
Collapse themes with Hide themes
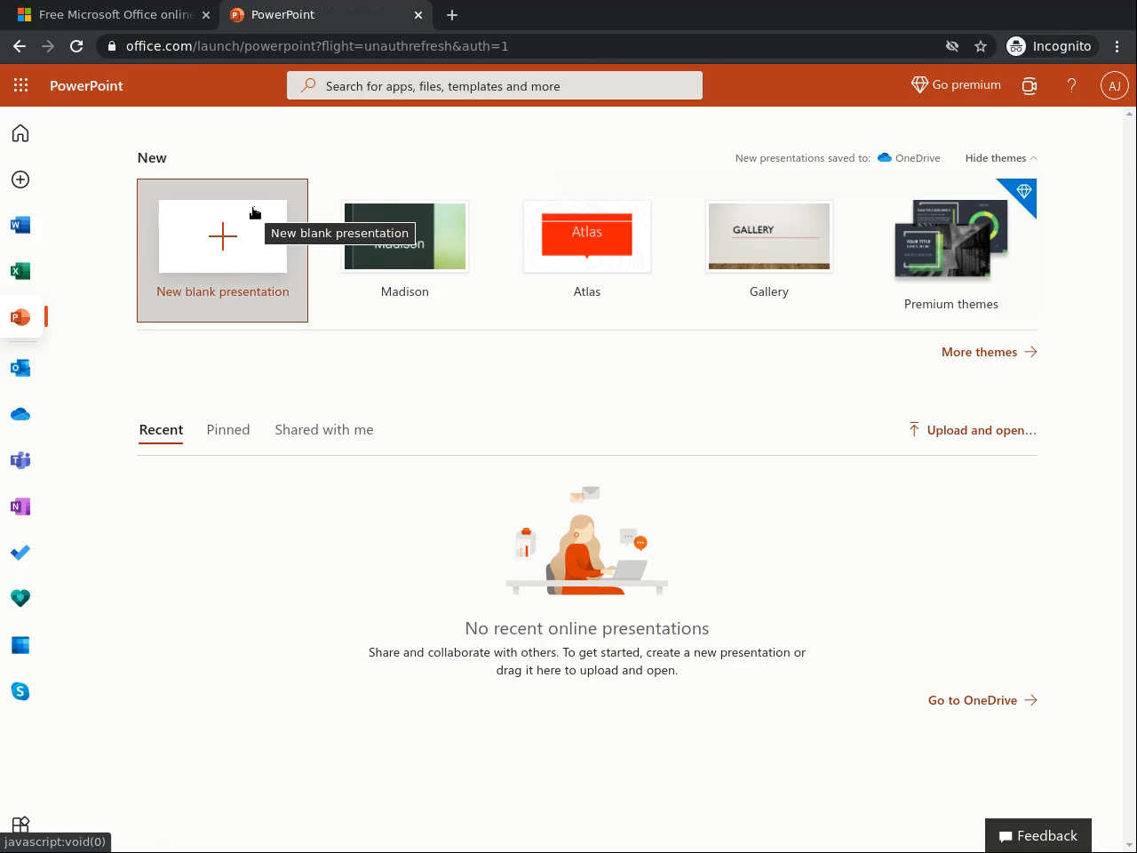(1001, 158)
